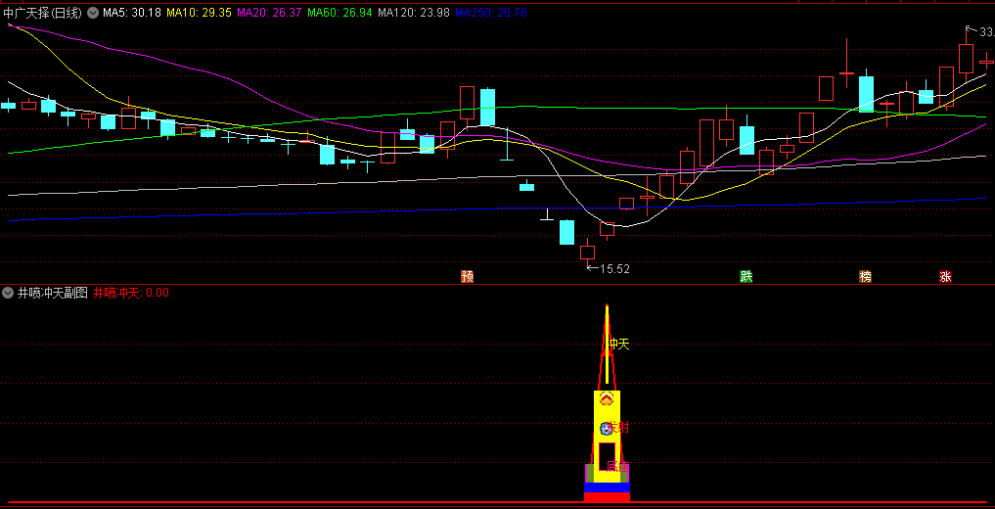Click the candlestick at the 15.52 low
Viewport: 995px width, 509px height.
588,252
